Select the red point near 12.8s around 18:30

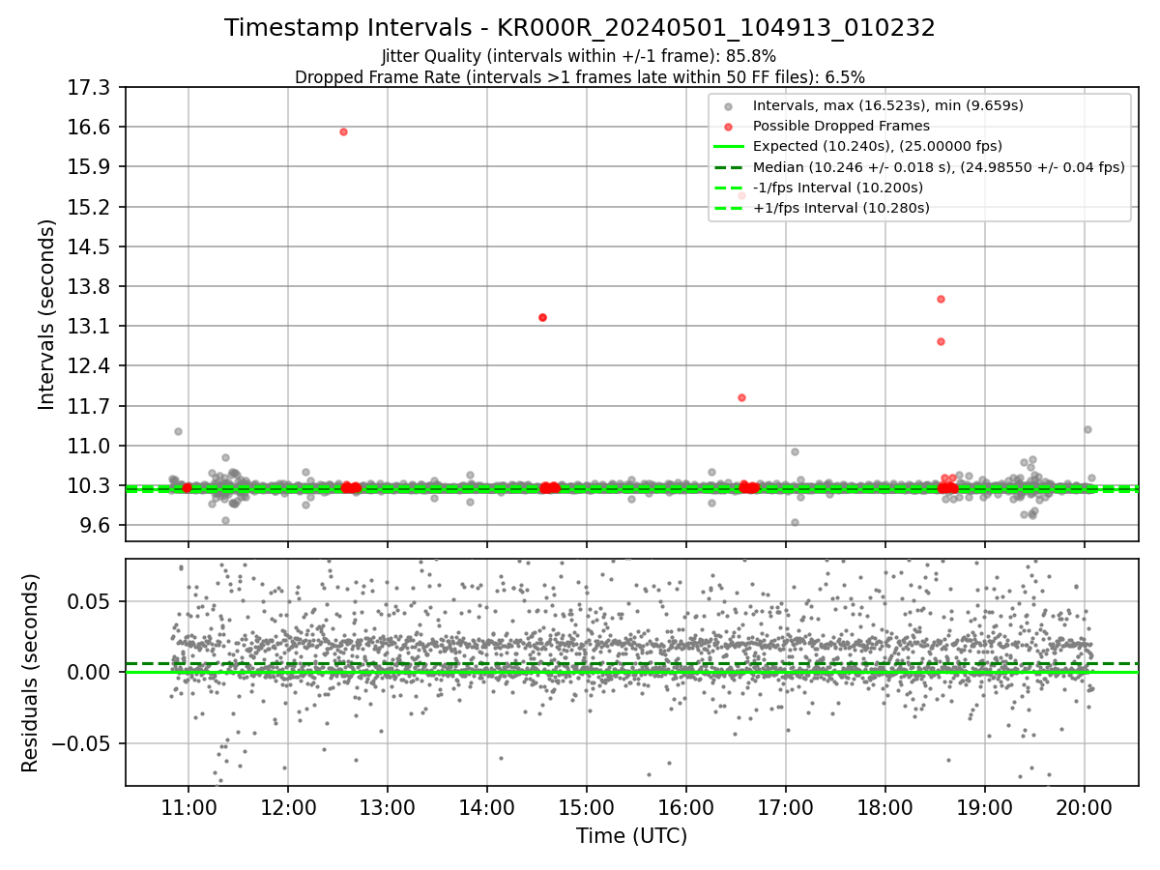[x=941, y=341]
